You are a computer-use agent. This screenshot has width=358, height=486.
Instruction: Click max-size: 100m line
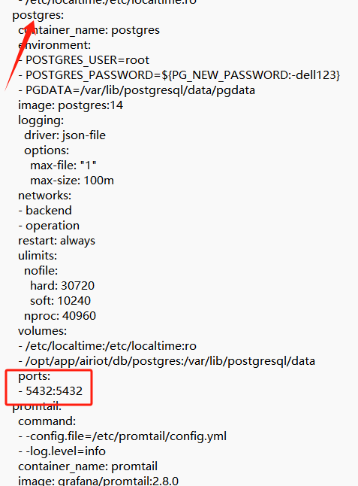tap(72, 181)
